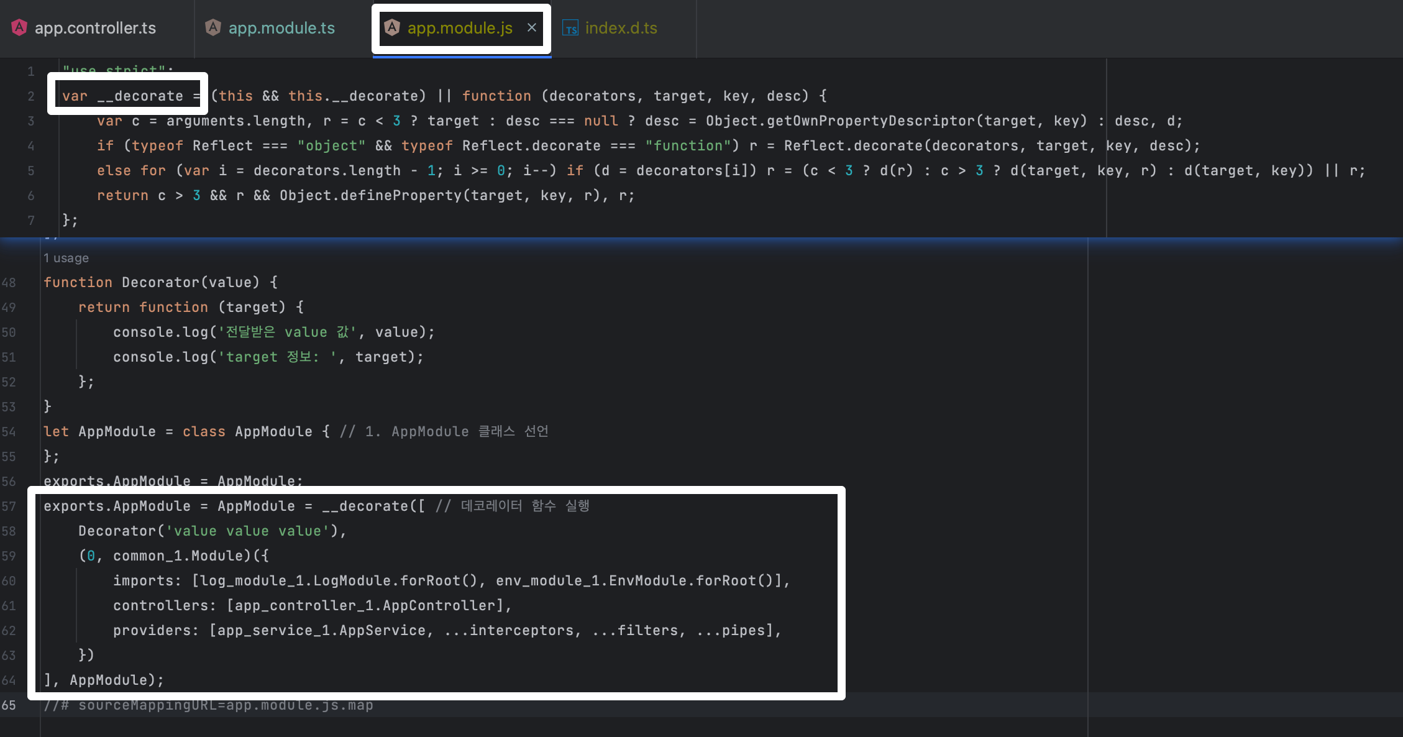Click the '1 usage' hint above Decorator
Viewport: 1403px width, 737px height.
[x=66, y=258]
